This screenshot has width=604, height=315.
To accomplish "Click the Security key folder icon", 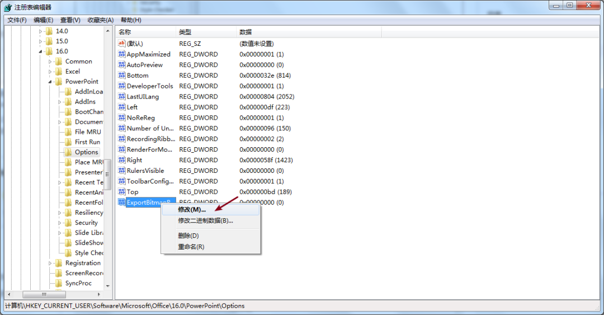I will pyautogui.click(x=68, y=223).
